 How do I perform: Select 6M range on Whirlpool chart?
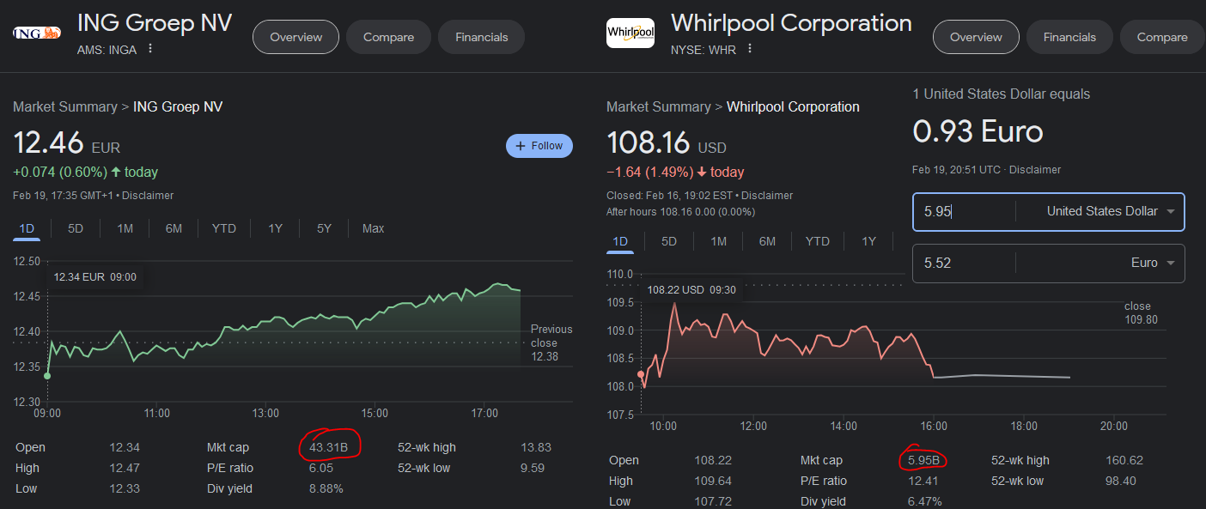point(767,241)
